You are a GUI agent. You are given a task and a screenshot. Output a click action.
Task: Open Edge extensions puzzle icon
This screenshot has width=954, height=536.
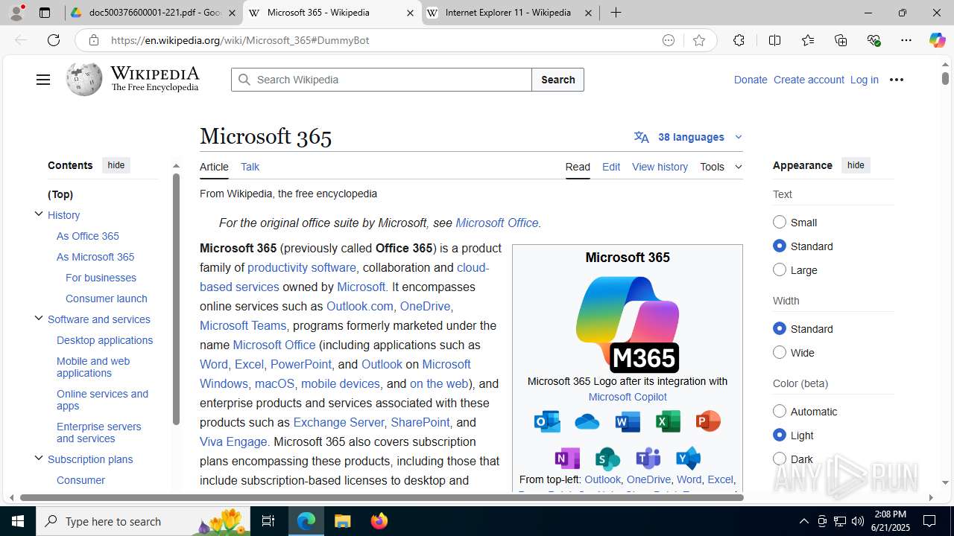point(739,40)
